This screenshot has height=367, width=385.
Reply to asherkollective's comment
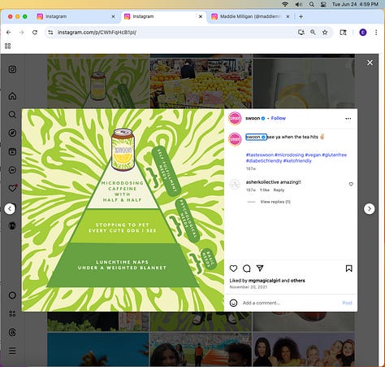click(x=279, y=190)
